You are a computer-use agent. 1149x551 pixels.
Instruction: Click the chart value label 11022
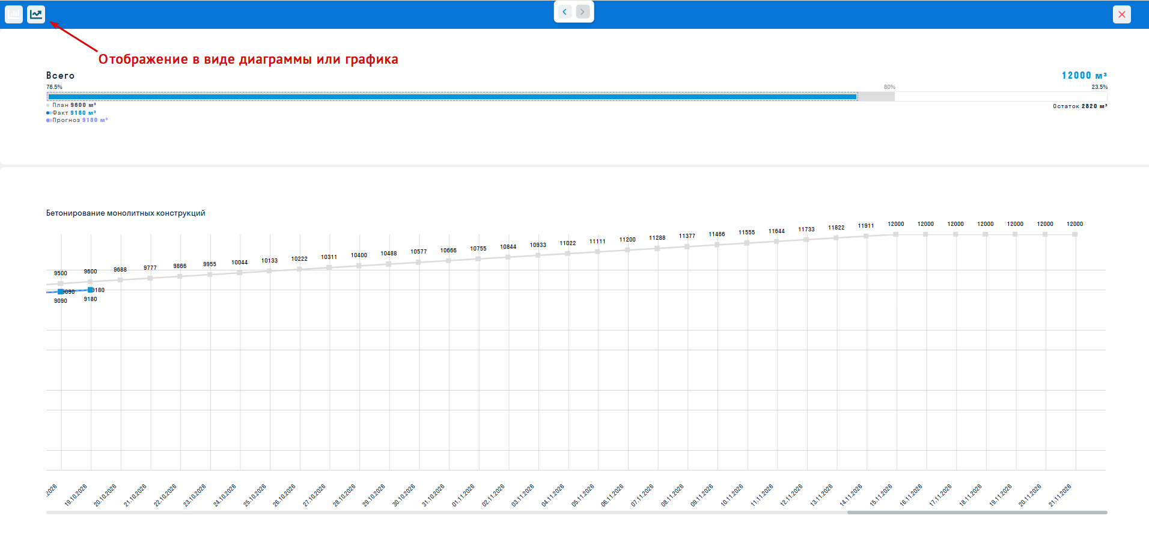(568, 243)
